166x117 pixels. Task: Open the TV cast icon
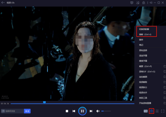(132, 3)
